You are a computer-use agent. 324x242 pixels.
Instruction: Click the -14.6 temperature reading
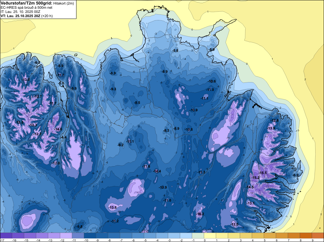[x=58, y=129]
